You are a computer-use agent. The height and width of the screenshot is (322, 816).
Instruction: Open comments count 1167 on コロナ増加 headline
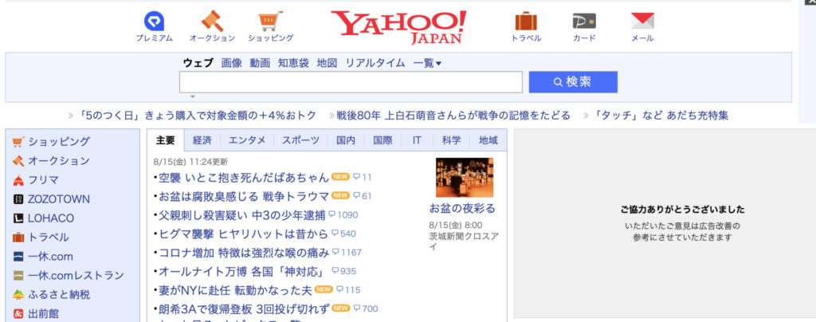(x=347, y=253)
